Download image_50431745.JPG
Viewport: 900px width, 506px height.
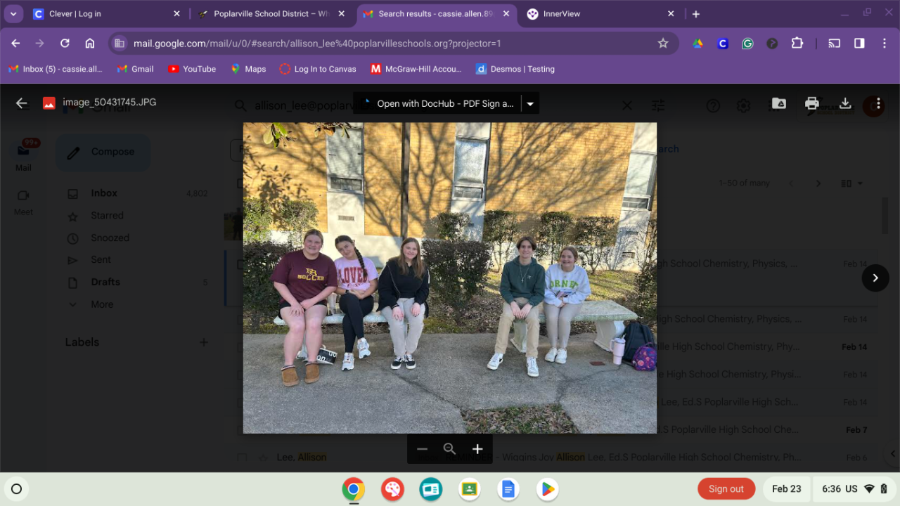click(x=845, y=103)
